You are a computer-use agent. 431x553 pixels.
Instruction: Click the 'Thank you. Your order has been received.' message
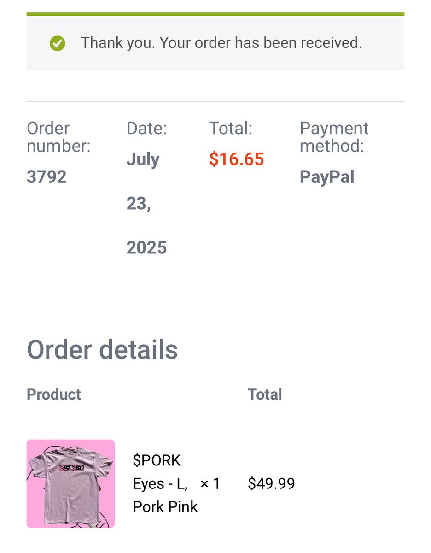point(221,43)
